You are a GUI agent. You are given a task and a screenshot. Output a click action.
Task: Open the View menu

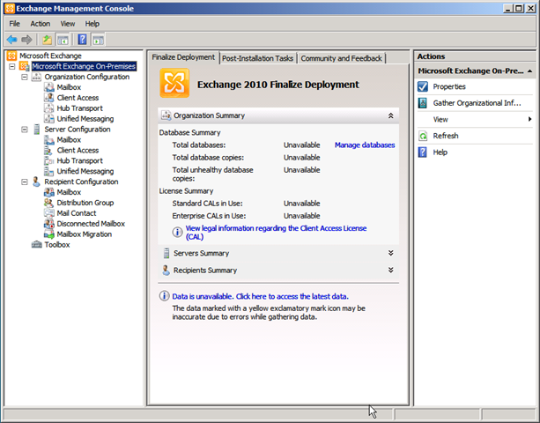pyautogui.click(x=68, y=24)
